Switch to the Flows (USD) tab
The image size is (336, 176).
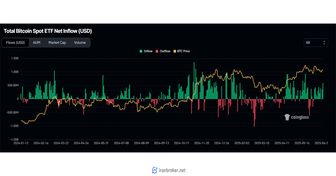point(15,43)
